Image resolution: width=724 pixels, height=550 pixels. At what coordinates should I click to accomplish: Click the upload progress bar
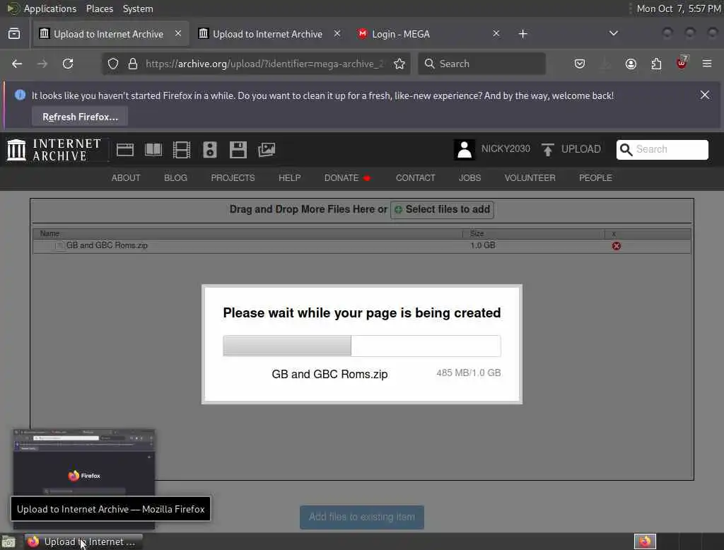[362, 346]
